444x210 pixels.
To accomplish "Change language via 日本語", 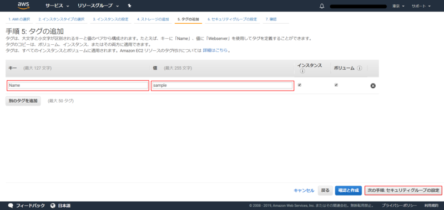I will point(64,206).
